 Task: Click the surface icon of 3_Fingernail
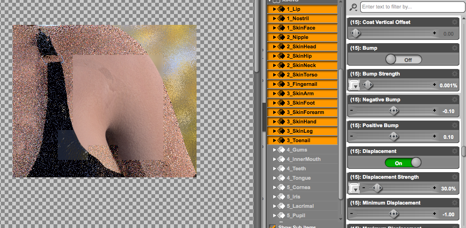click(x=281, y=84)
